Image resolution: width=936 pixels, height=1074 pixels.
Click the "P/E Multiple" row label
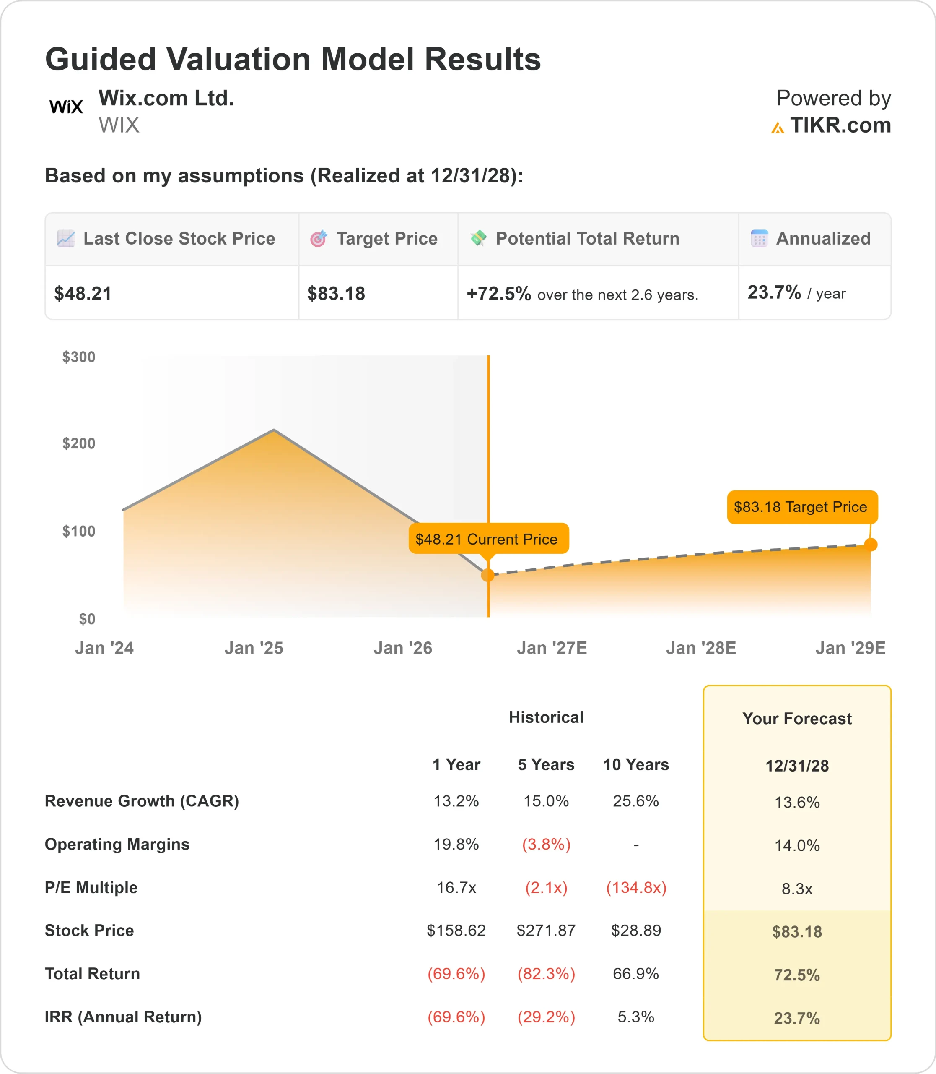[x=91, y=887]
